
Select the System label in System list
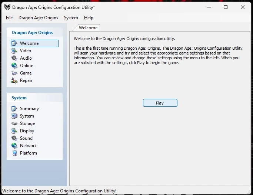[27, 116]
